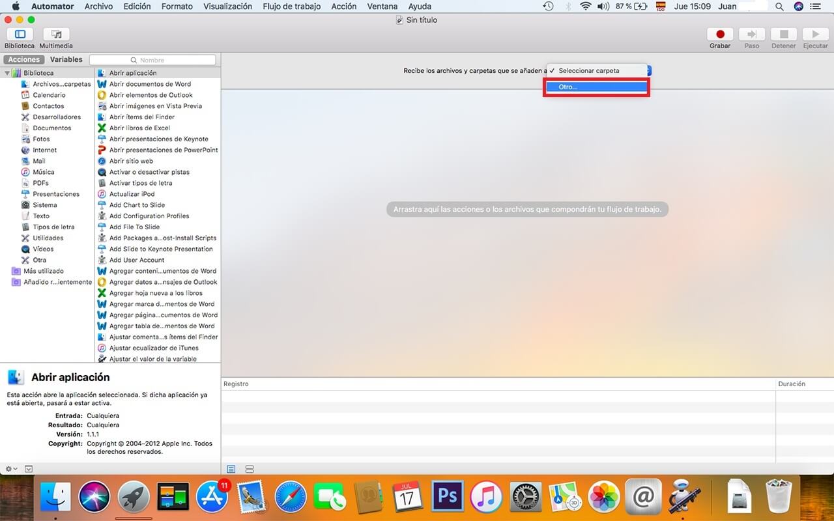Open Wi-Fi status menu
The width and height of the screenshot is (834, 521).
coord(585,7)
